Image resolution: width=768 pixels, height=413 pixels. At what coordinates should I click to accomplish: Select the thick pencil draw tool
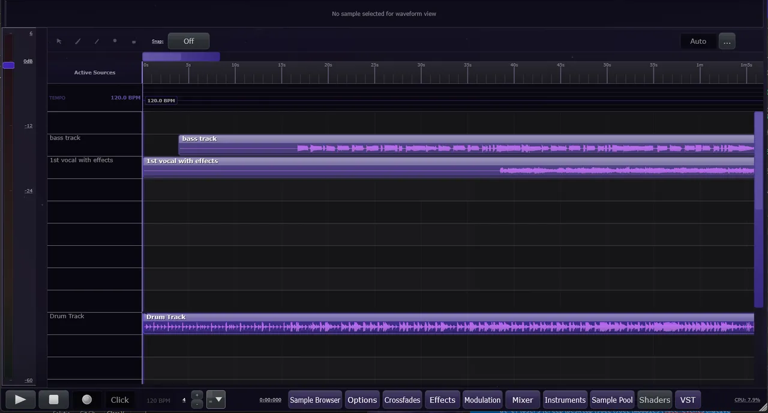click(x=77, y=41)
